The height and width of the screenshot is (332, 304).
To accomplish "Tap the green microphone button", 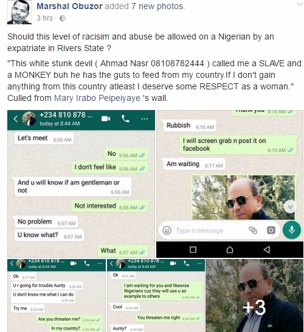I will 292,230.
